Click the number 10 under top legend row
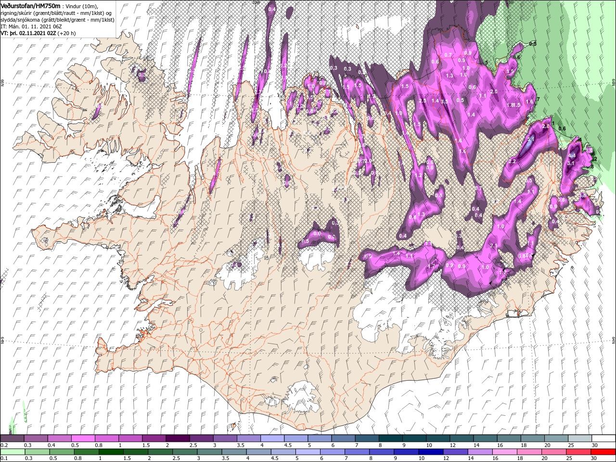This screenshot has width=616, height=462. 429,445
